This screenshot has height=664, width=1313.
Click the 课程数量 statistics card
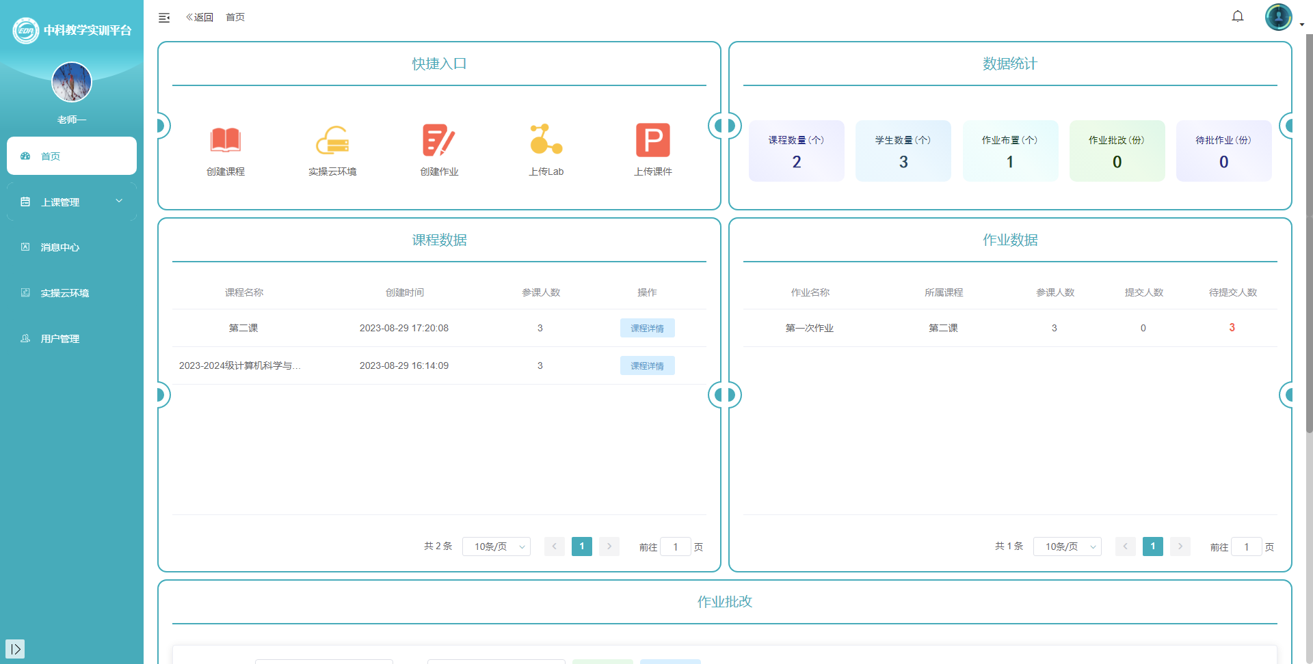coord(797,151)
